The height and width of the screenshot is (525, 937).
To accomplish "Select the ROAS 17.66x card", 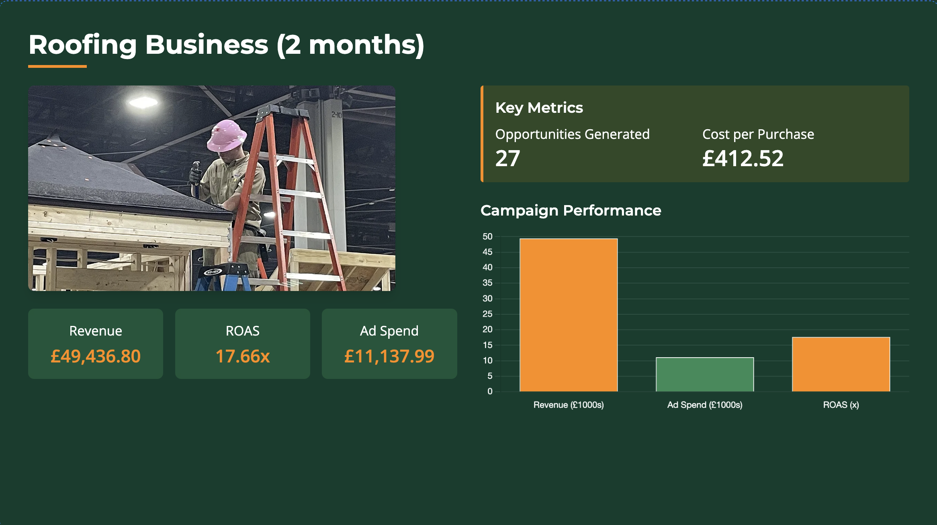I will (x=242, y=344).
